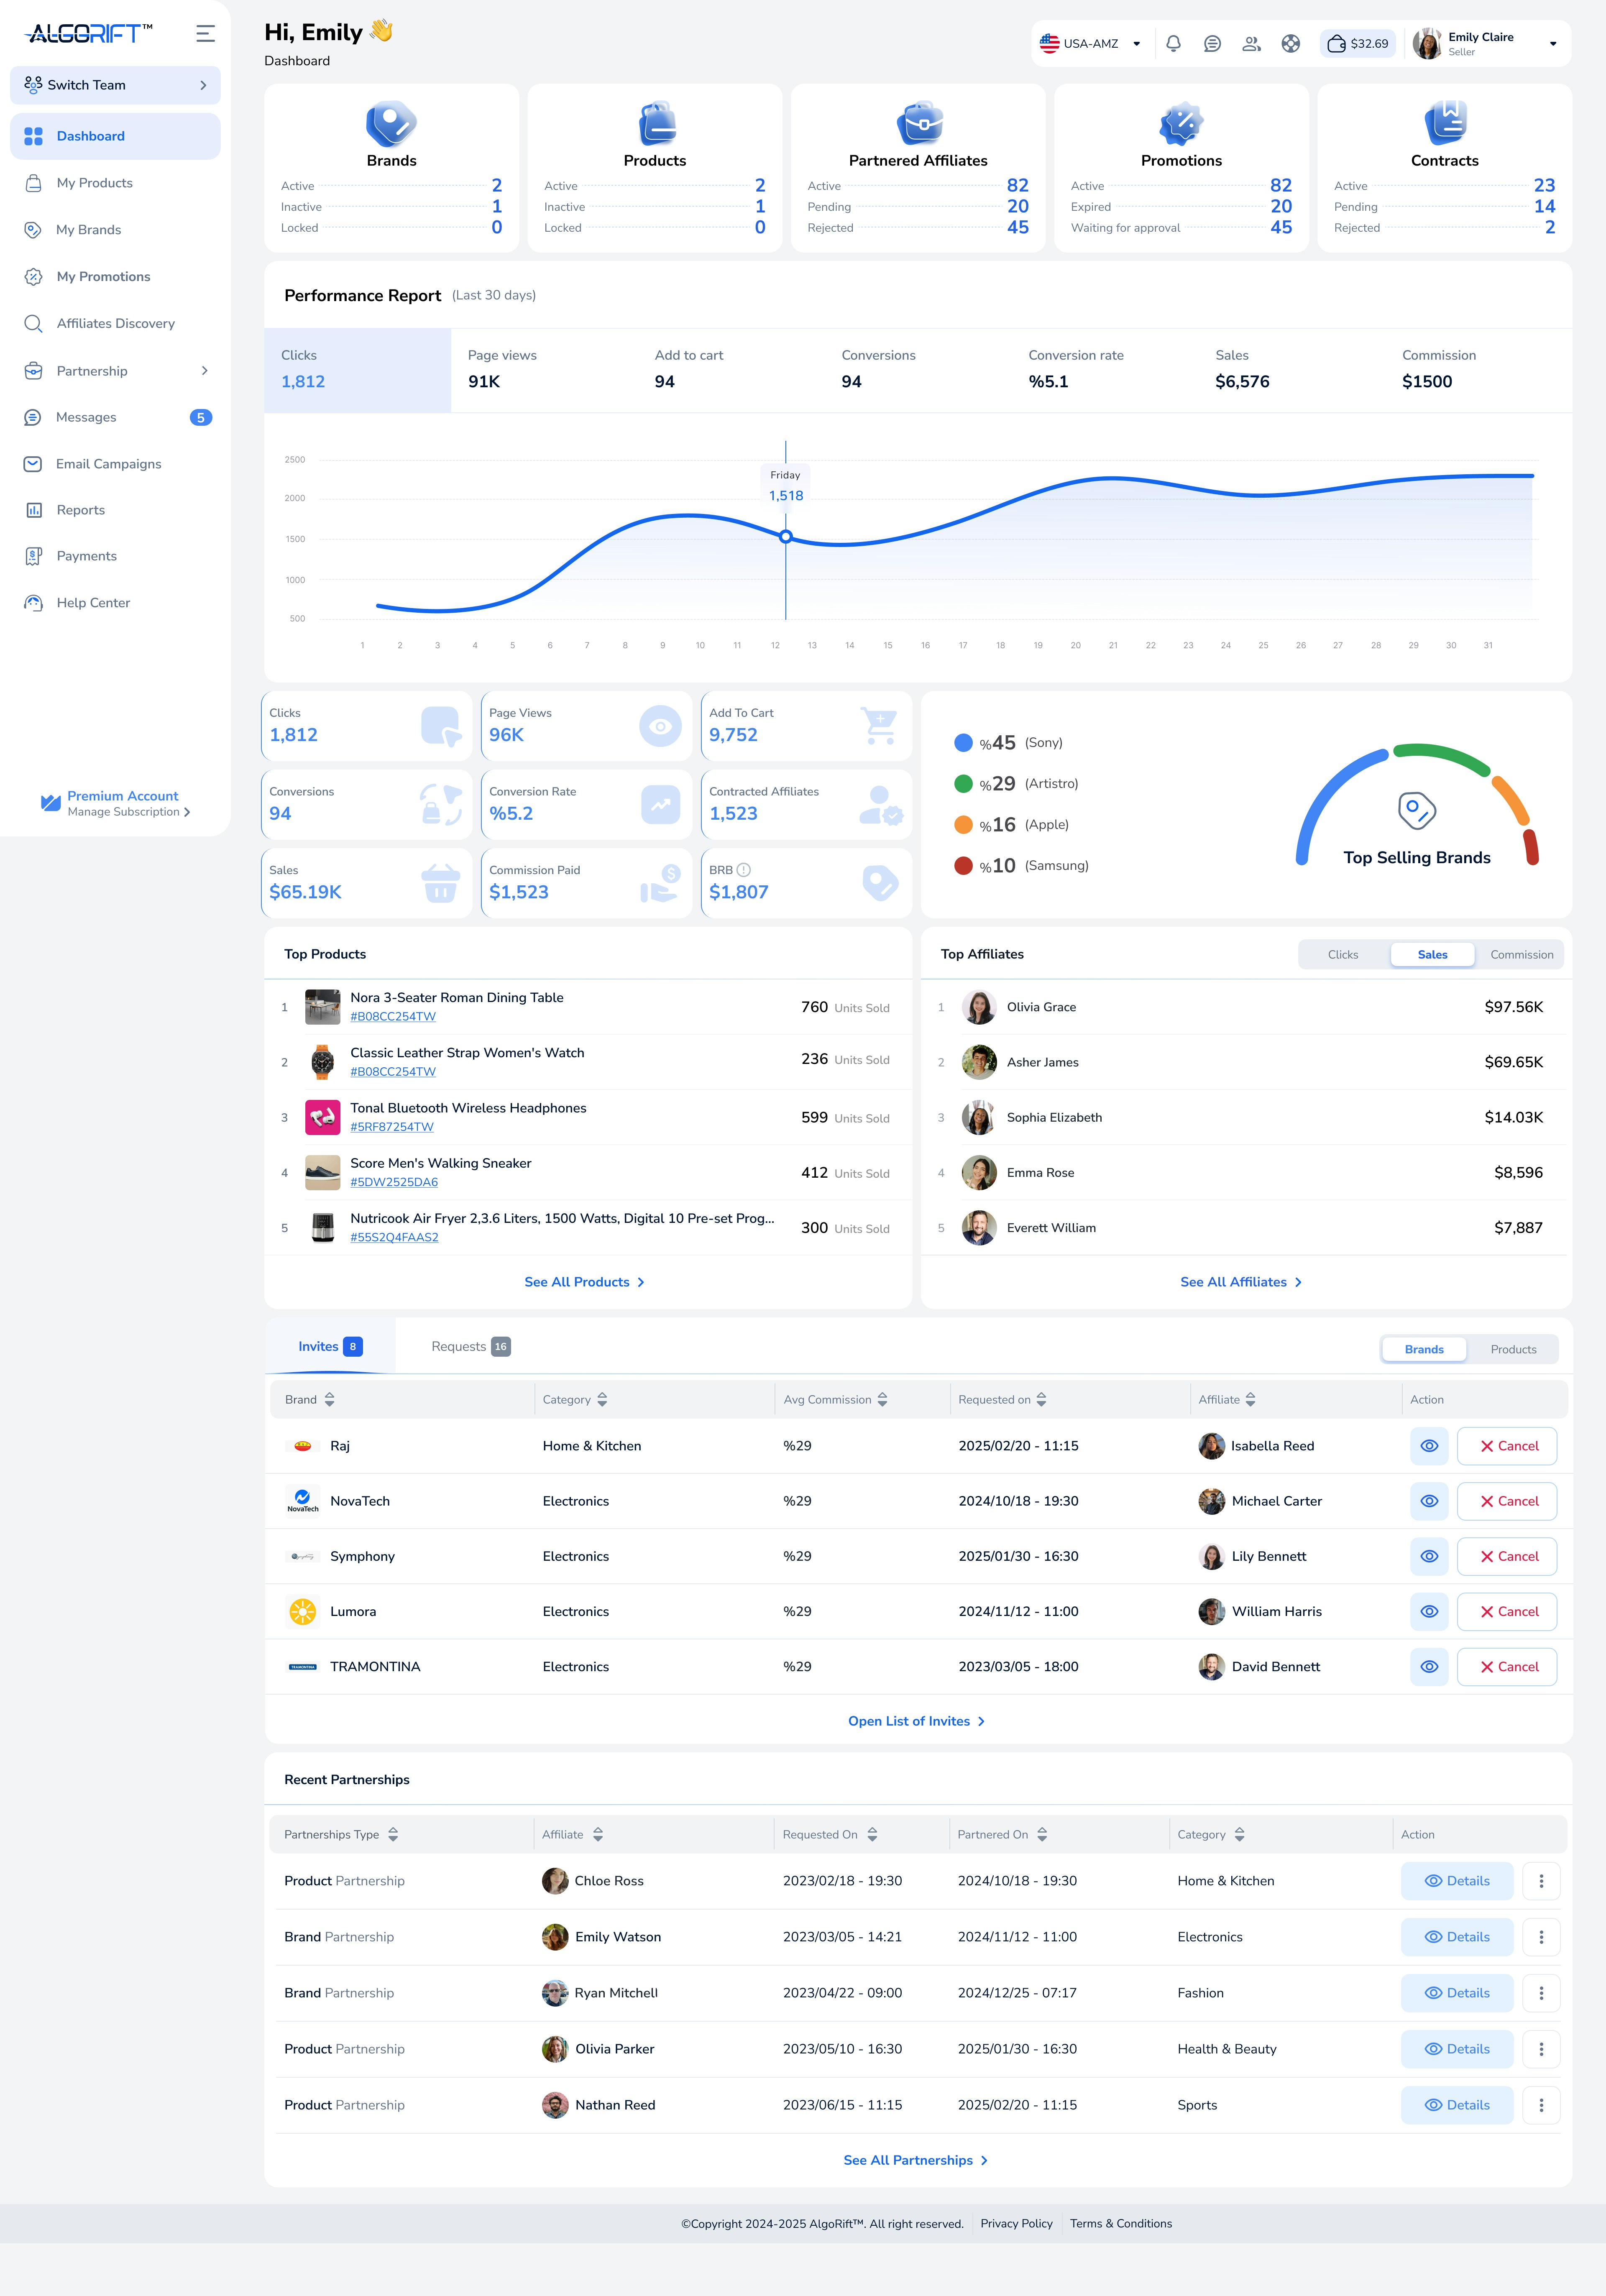Open the Reports section
Viewport: 1606px width, 2296px height.
80,509
